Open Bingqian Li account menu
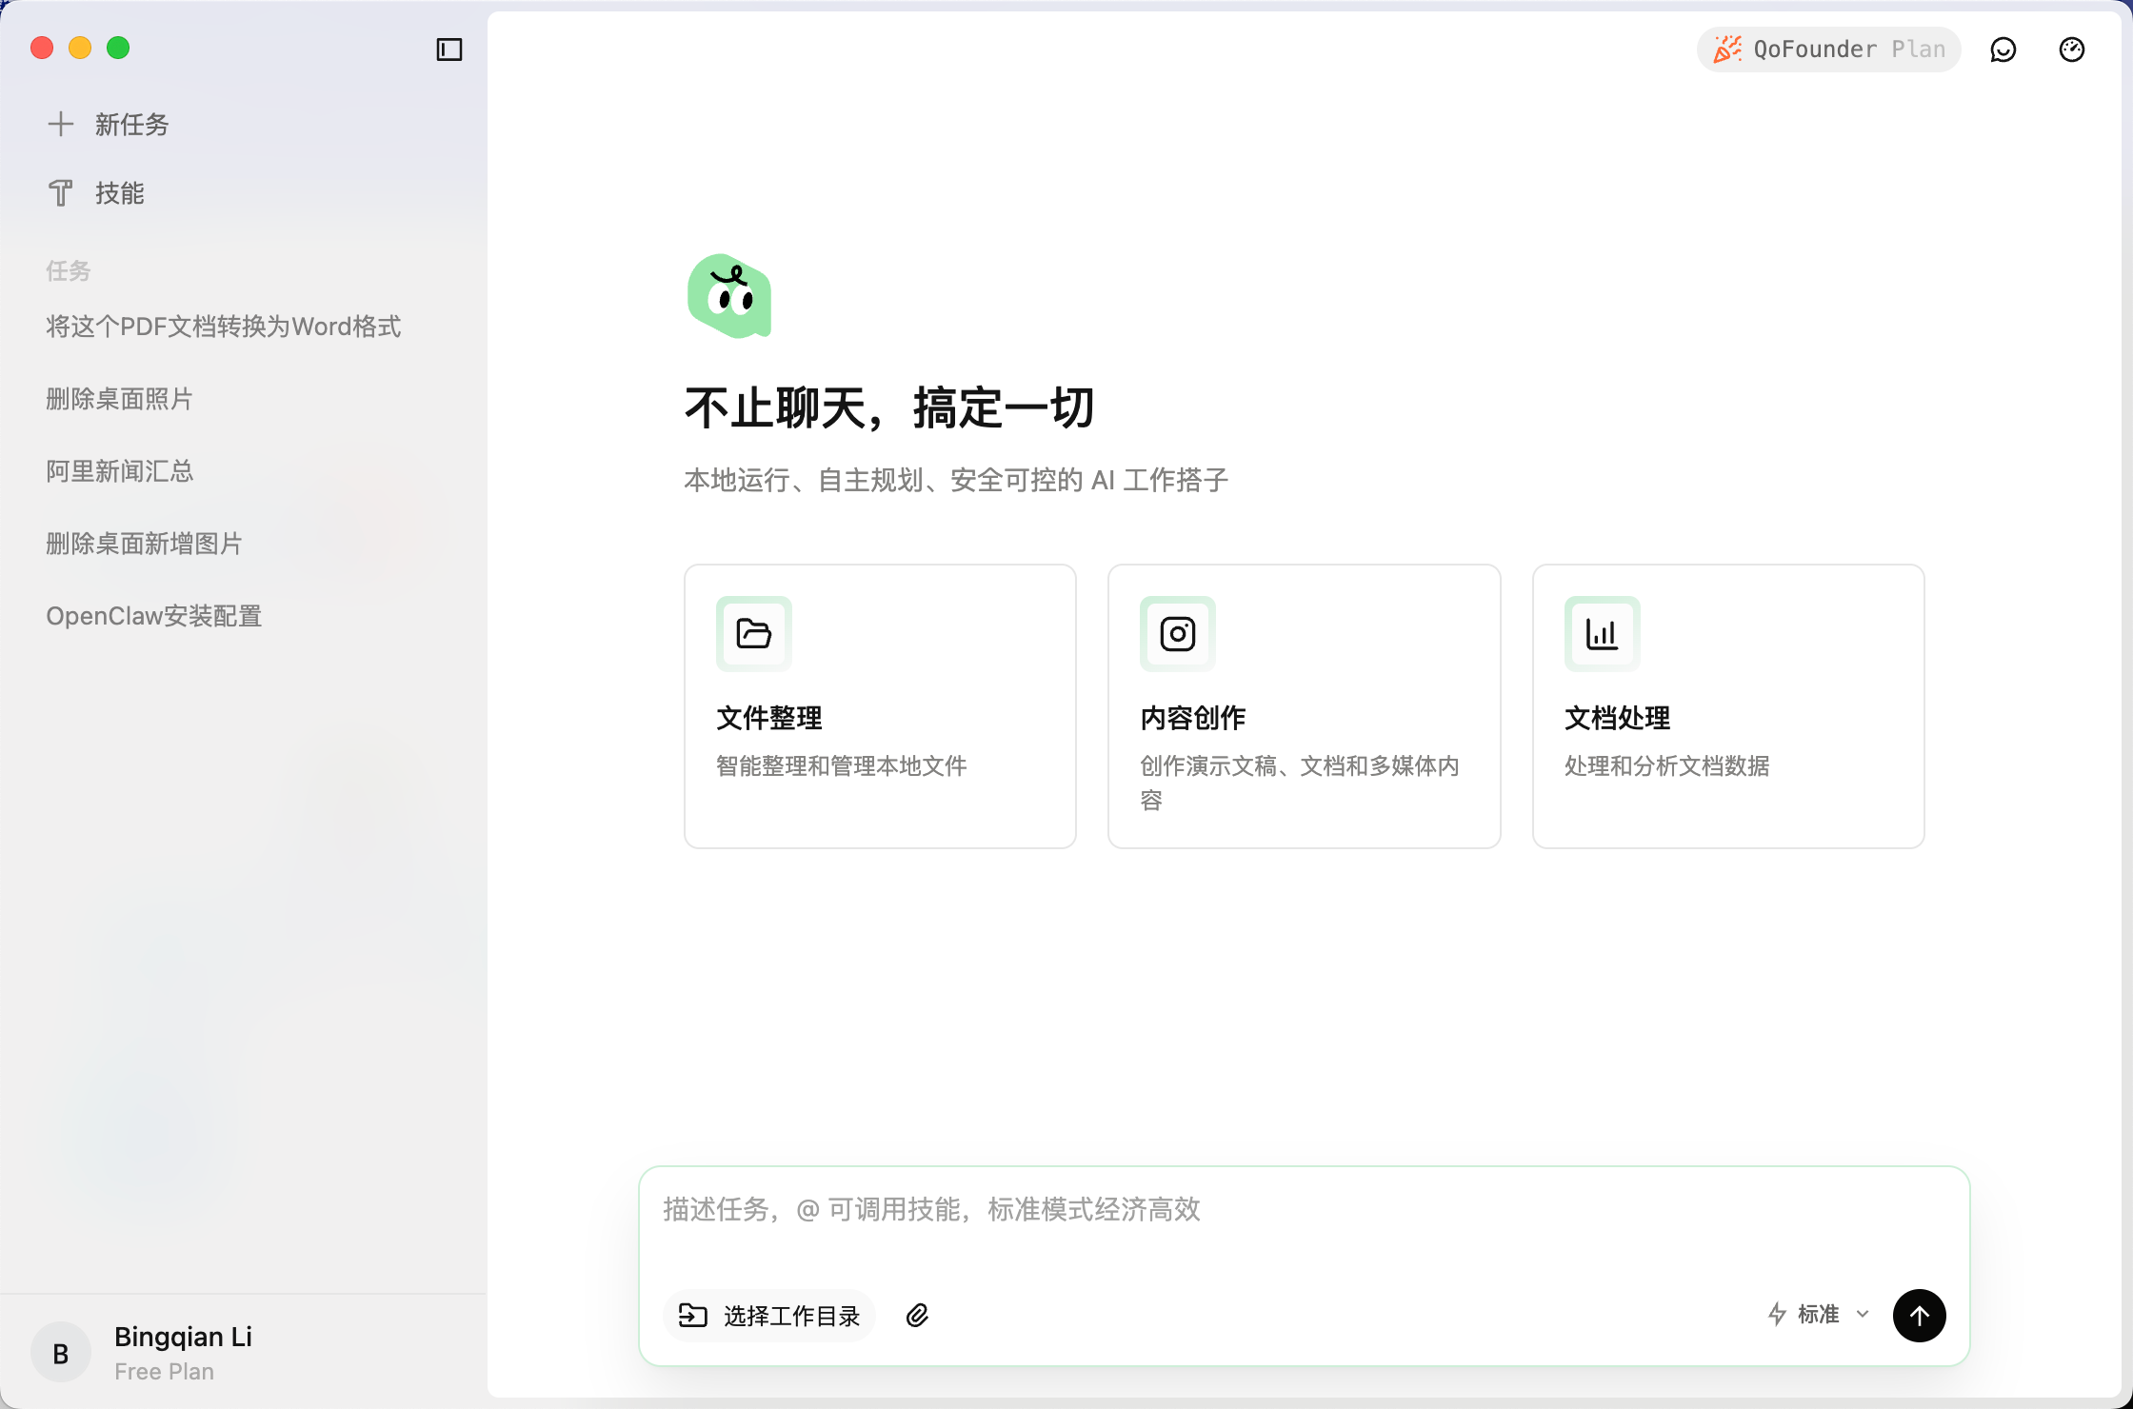2133x1409 pixels. 183,1337
